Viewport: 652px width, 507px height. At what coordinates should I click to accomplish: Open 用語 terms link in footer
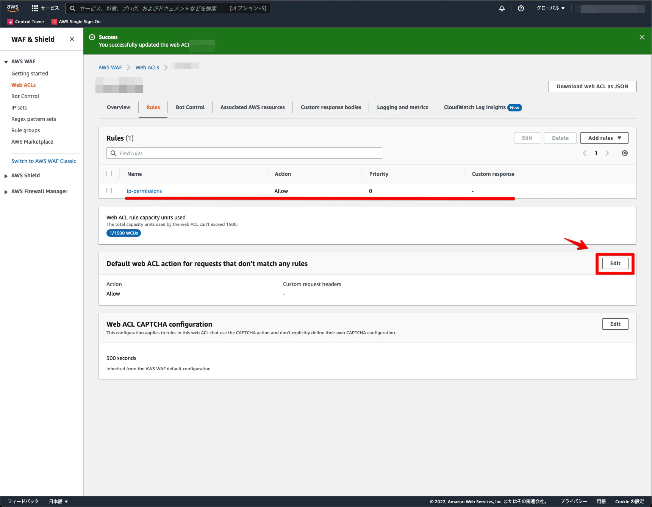point(601,501)
